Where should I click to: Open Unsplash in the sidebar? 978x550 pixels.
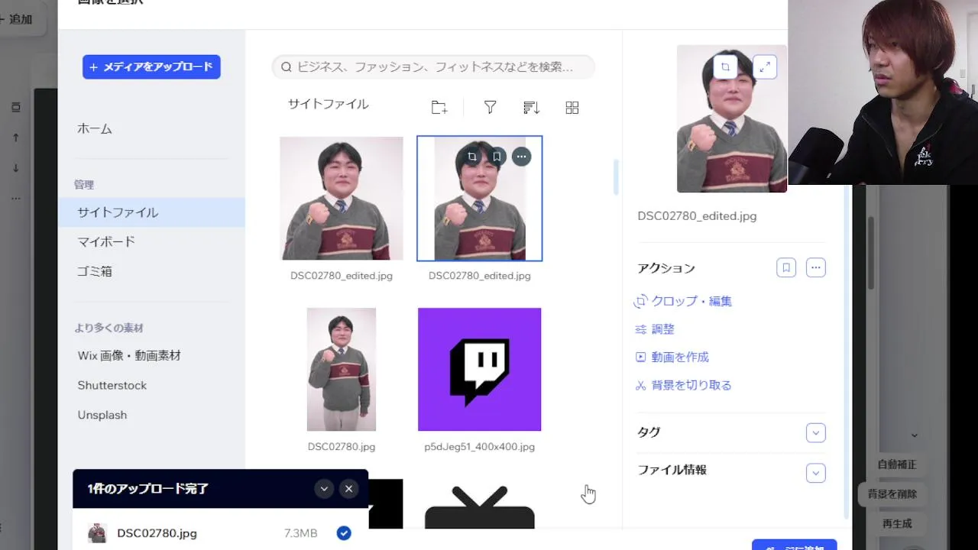[x=102, y=415]
